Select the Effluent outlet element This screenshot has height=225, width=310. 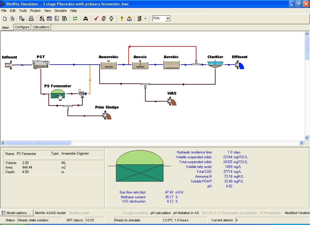pos(240,65)
